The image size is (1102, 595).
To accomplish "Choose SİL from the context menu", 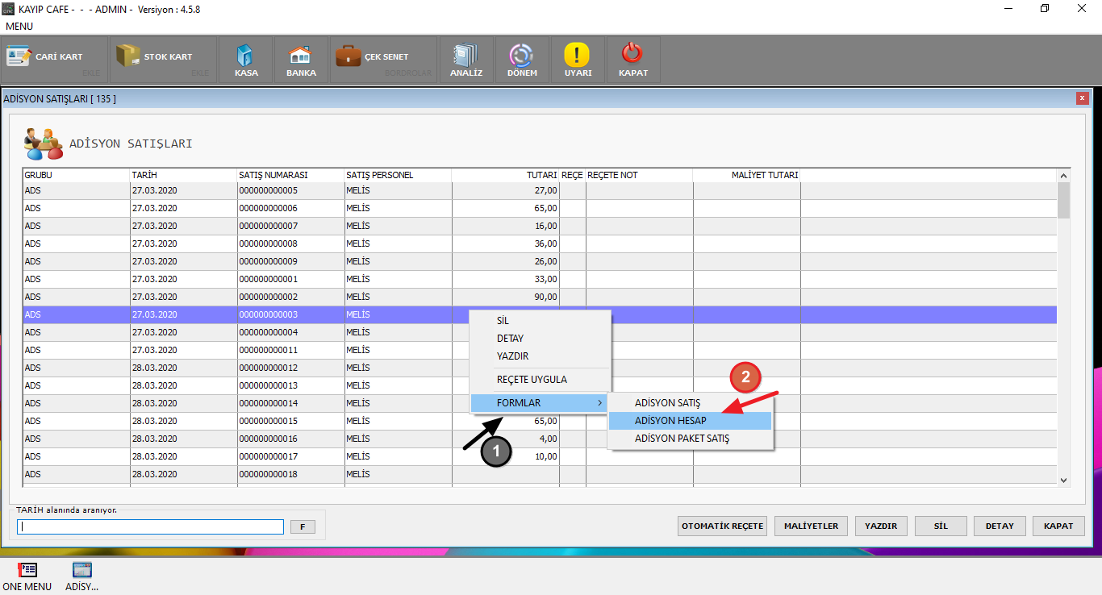I will pos(541,321).
